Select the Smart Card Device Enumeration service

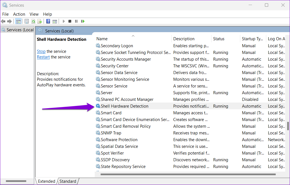[x=190, y=120]
